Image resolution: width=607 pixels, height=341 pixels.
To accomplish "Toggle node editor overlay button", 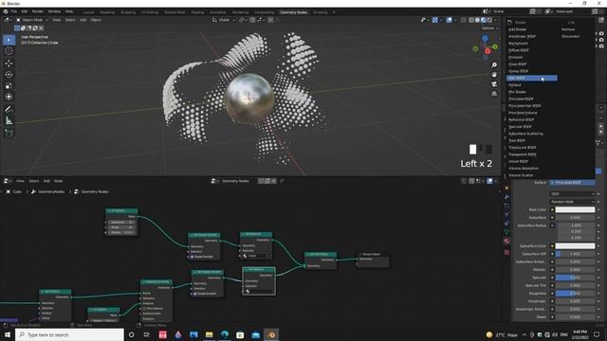I will 489,181.
